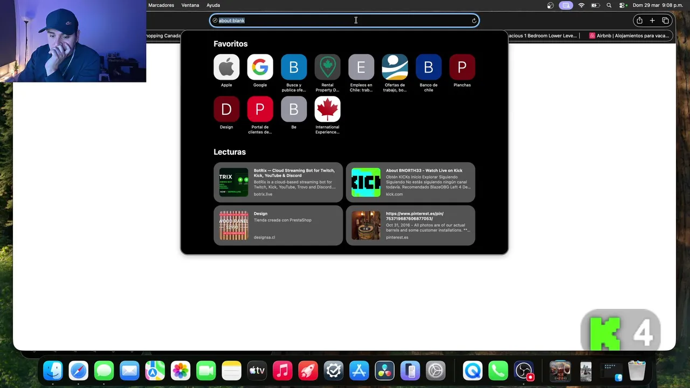The height and width of the screenshot is (388, 690).
Task: Click the address bar with about:blank
Action: point(344,20)
